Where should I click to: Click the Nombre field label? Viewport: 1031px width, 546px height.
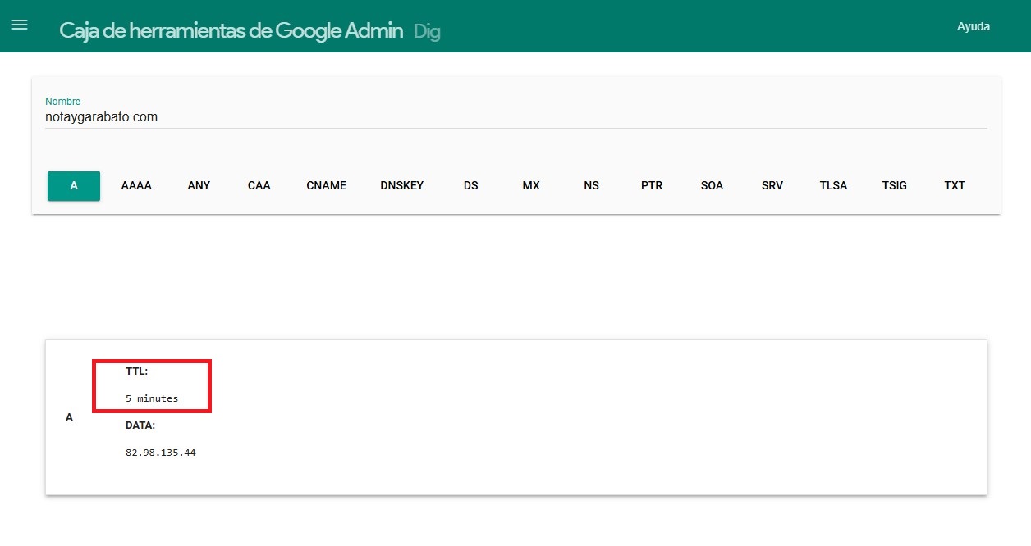coord(63,102)
